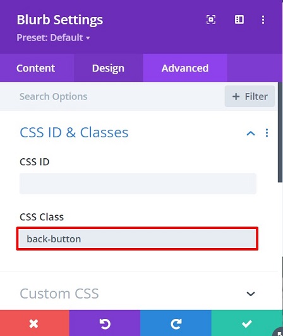Click the purple undo arrow button
283x336 pixels.
105,323
